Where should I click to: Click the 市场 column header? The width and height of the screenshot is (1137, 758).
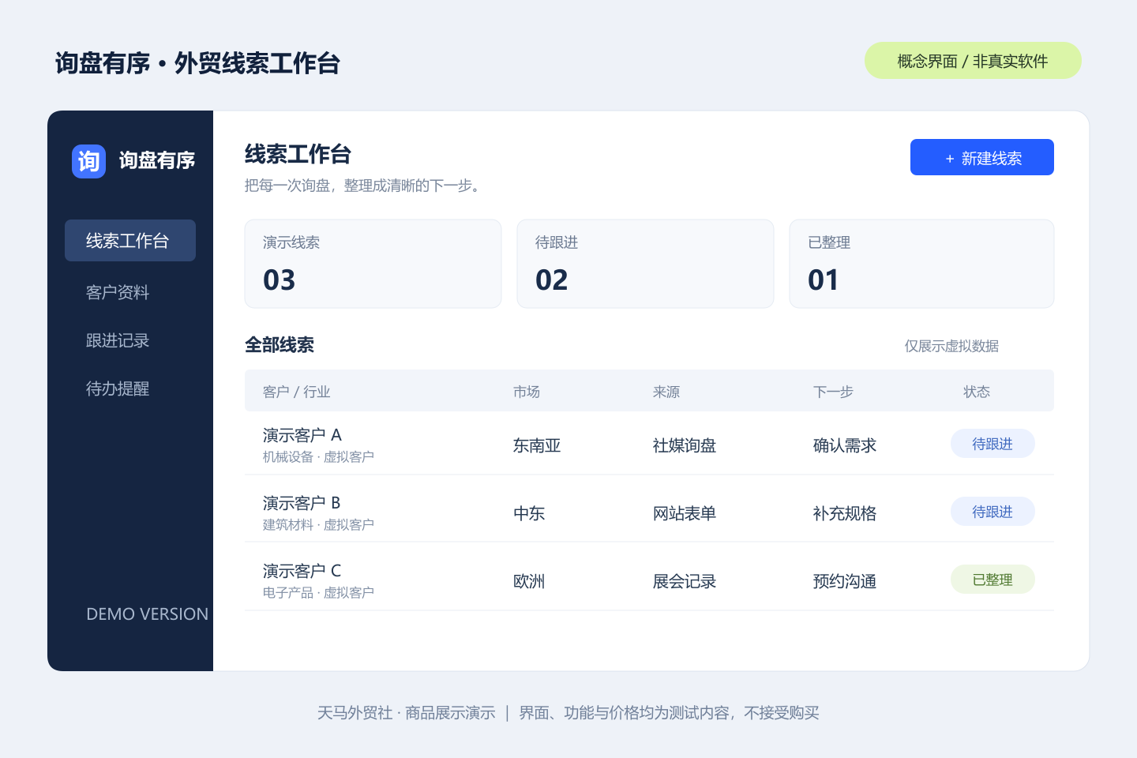click(527, 392)
